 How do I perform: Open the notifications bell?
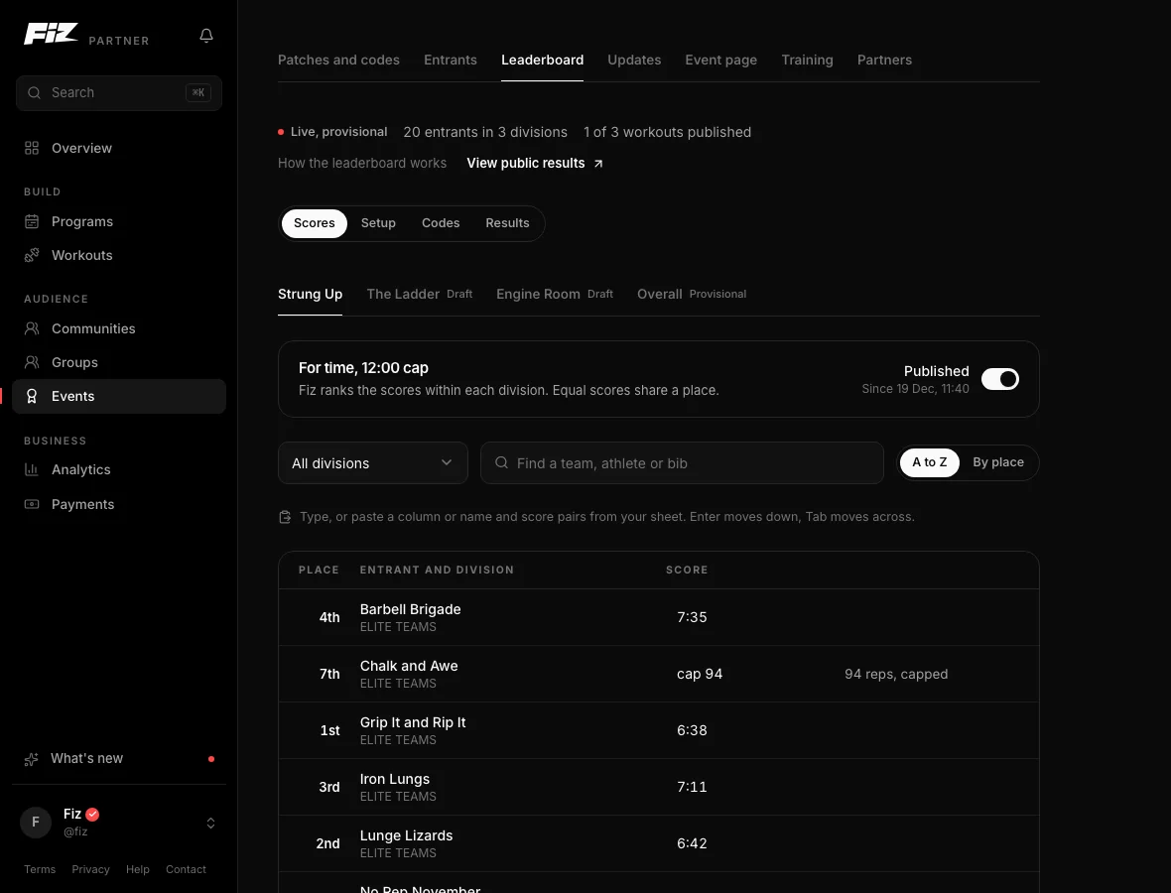(206, 36)
